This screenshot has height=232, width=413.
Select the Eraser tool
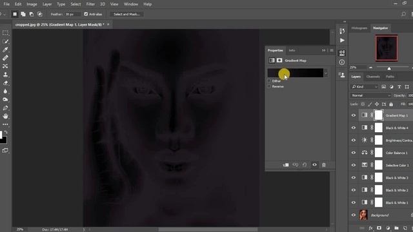[x=5, y=83]
